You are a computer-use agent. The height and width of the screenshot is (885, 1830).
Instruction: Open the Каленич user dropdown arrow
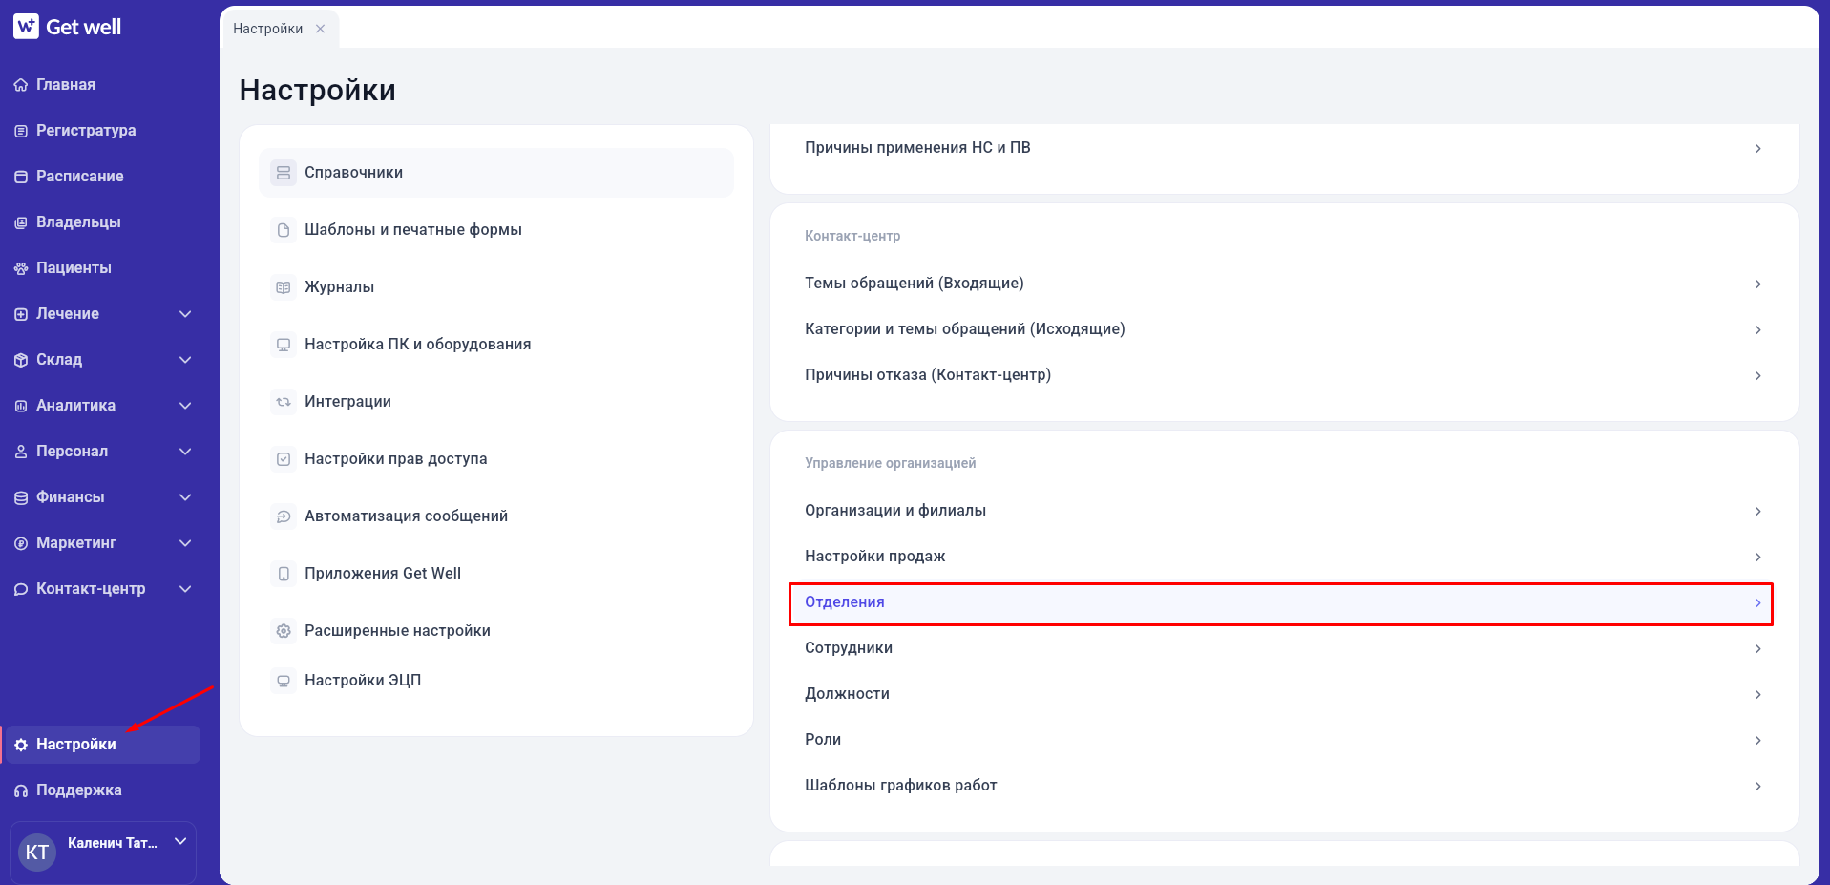[x=180, y=841]
